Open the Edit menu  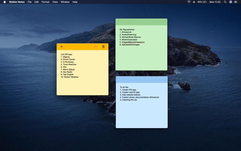pyautogui.click(x=37, y=2)
